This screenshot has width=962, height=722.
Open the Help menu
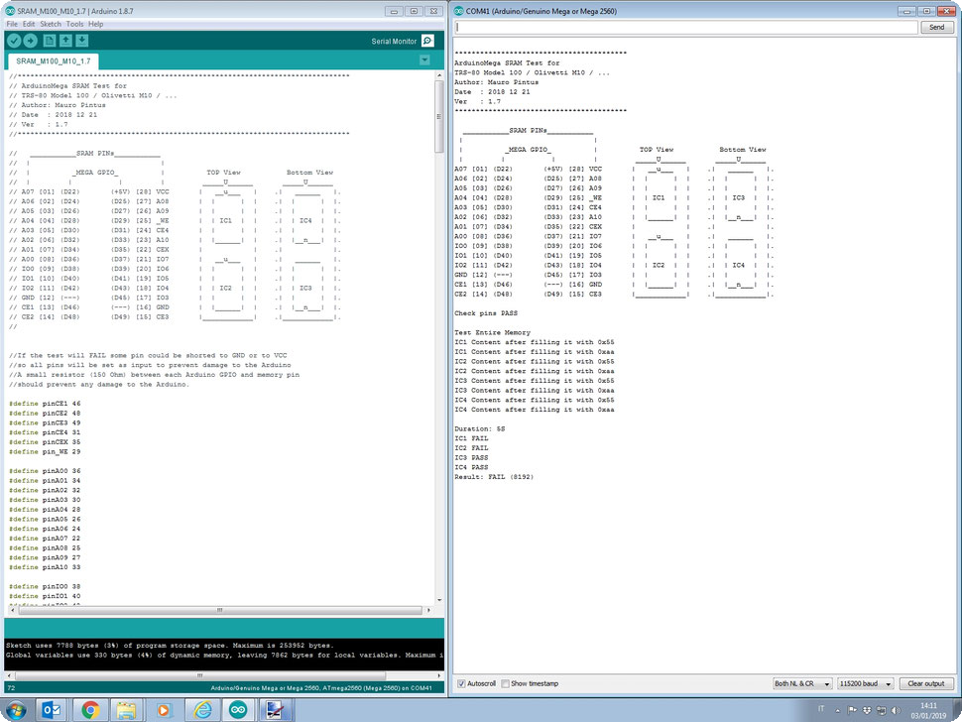[96, 24]
